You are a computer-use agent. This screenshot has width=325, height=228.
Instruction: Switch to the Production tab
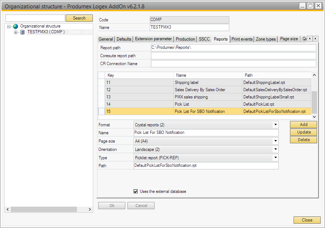click(185, 39)
